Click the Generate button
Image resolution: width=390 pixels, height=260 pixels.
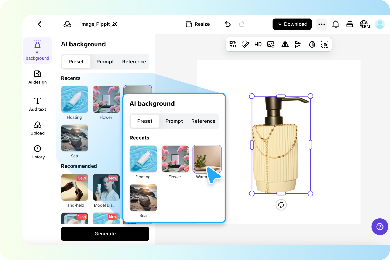(x=105, y=234)
